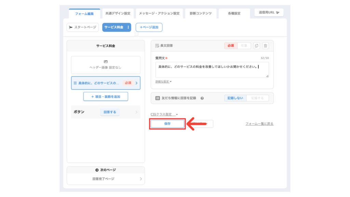Delete the question with trash icon
The width and height of the screenshot is (350, 197).
tap(266, 46)
